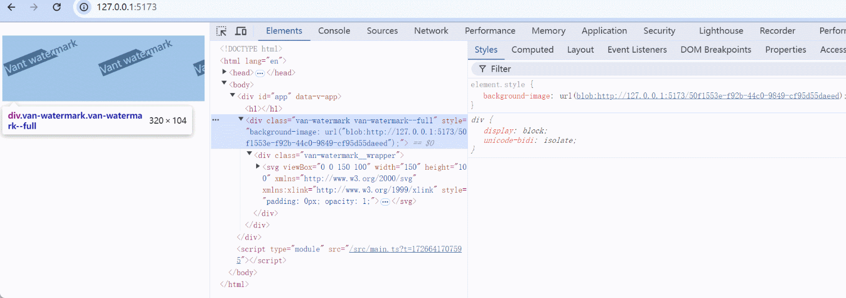Click the isolate value of unicode-bidi

click(x=558, y=141)
